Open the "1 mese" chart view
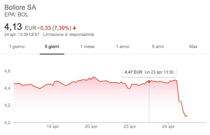 click(x=87, y=46)
